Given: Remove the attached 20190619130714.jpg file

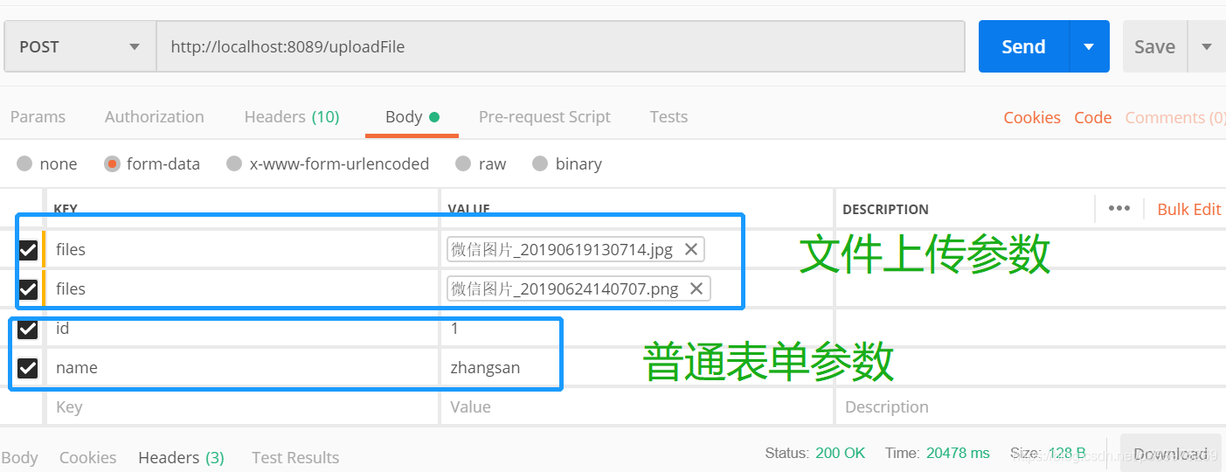Looking at the screenshot, I should [690, 249].
